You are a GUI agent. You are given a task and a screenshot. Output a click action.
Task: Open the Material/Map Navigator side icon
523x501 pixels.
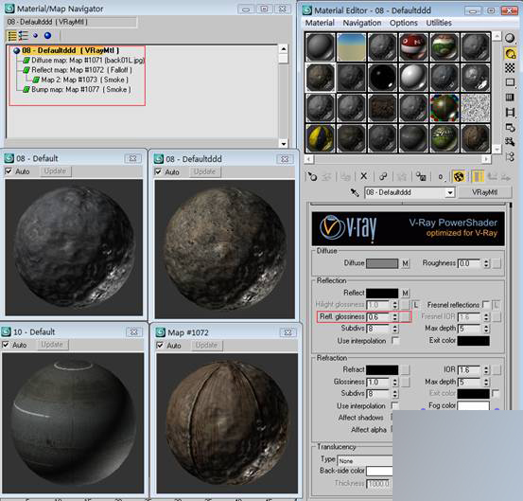[x=510, y=156]
